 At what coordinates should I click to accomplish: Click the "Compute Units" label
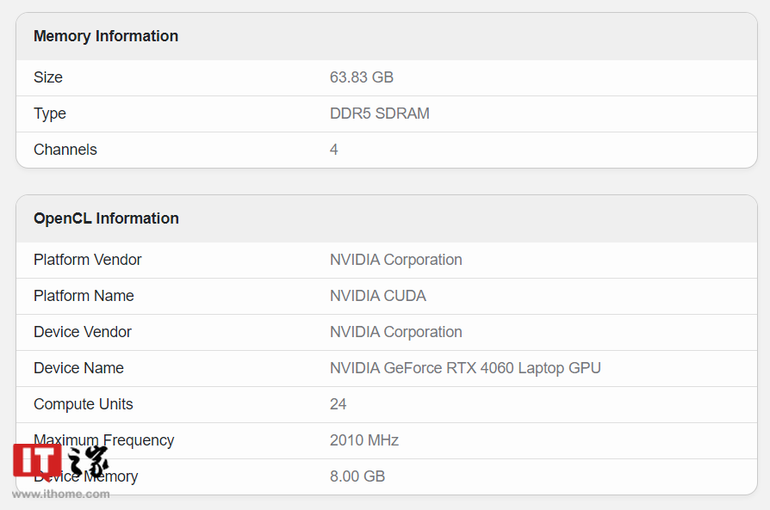pyautogui.click(x=84, y=404)
